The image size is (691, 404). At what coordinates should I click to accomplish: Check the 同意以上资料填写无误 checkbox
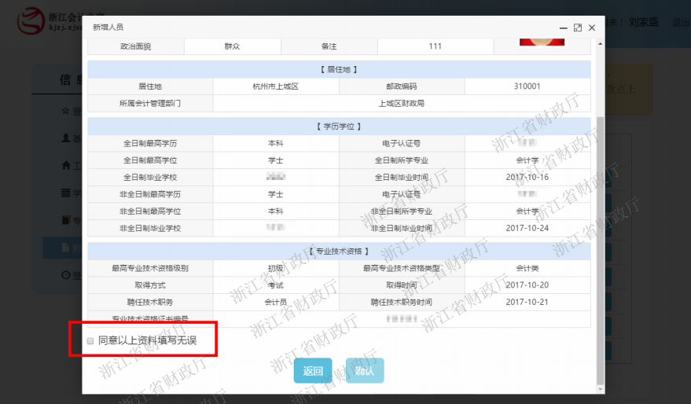coord(91,341)
